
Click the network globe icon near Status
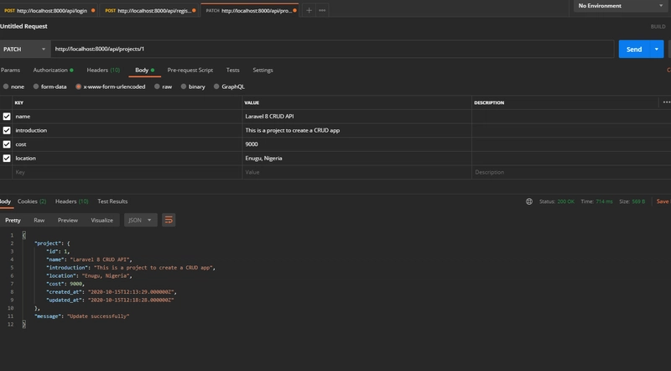[x=529, y=201]
